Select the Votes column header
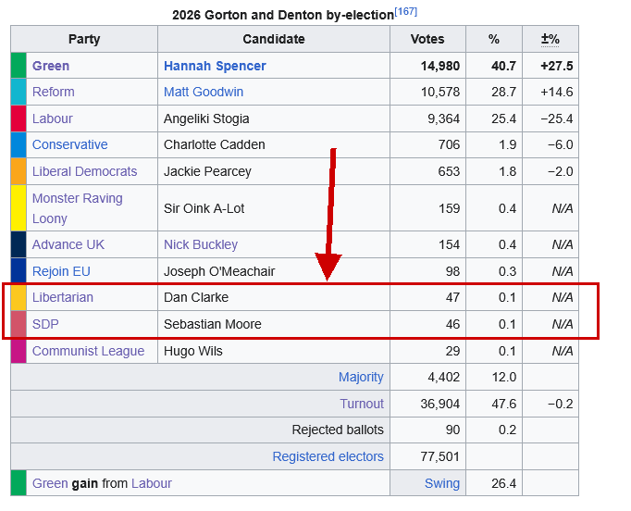This screenshot has width=631, height=511. [x=427, y=39]
